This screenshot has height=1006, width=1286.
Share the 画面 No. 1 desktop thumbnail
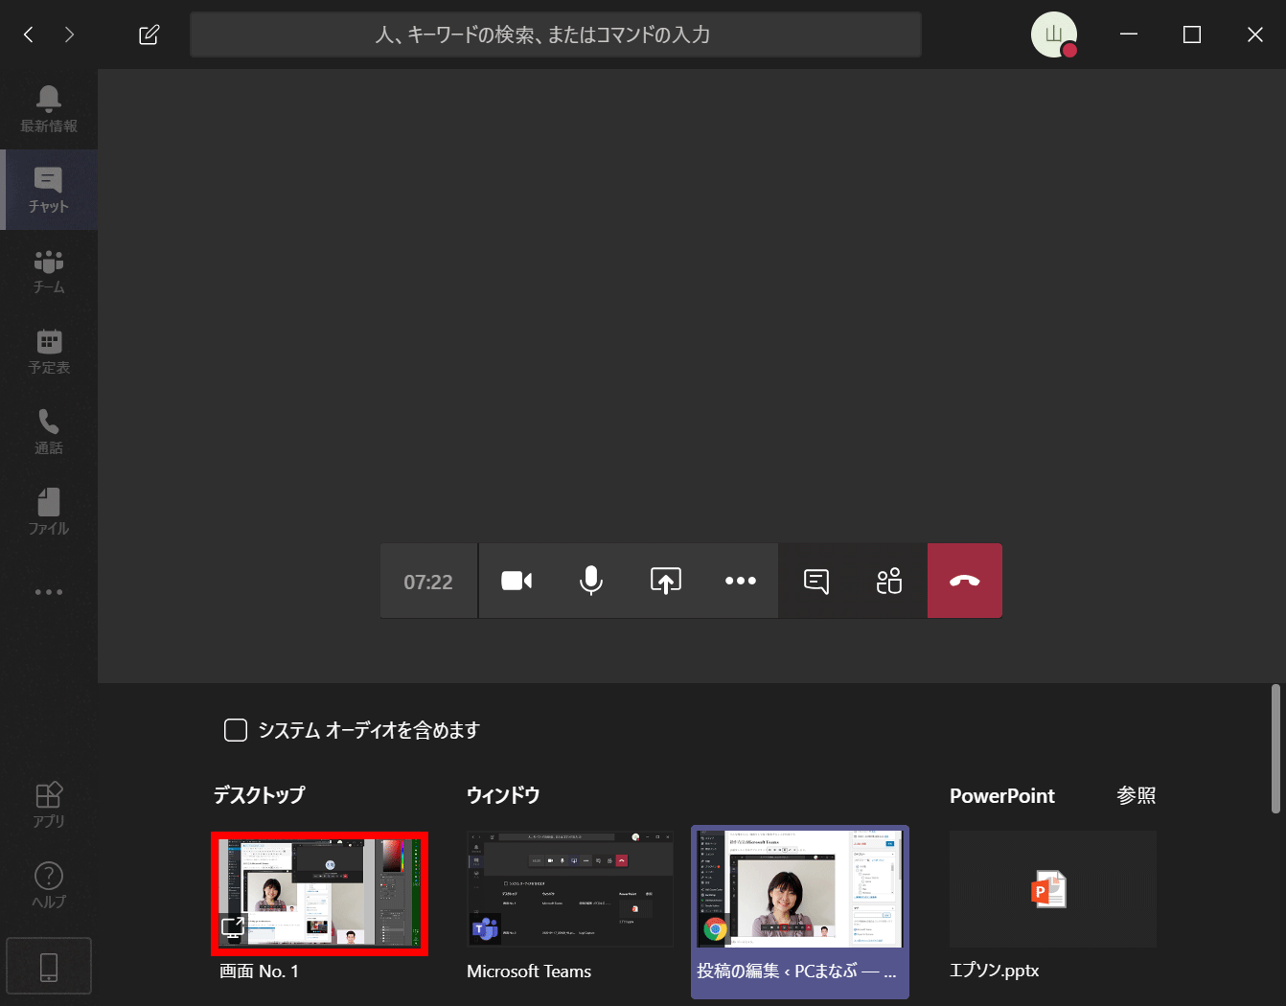[x=320, y=894]
